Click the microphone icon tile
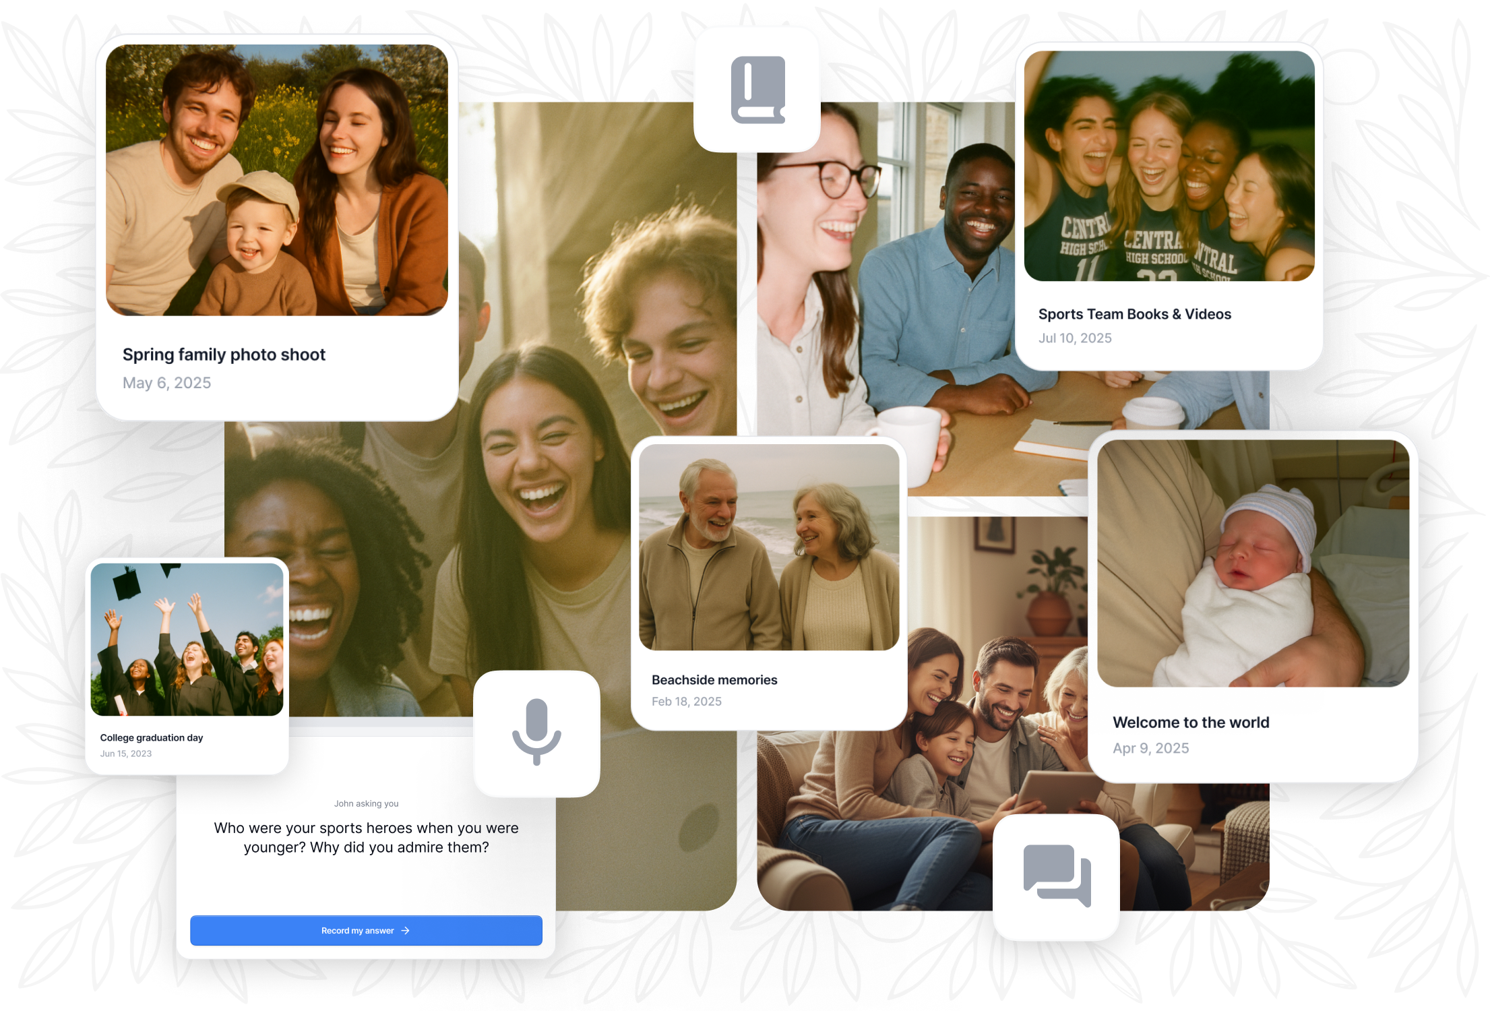This screenshot has height=1011, width=1490. [x=536, y=733]
